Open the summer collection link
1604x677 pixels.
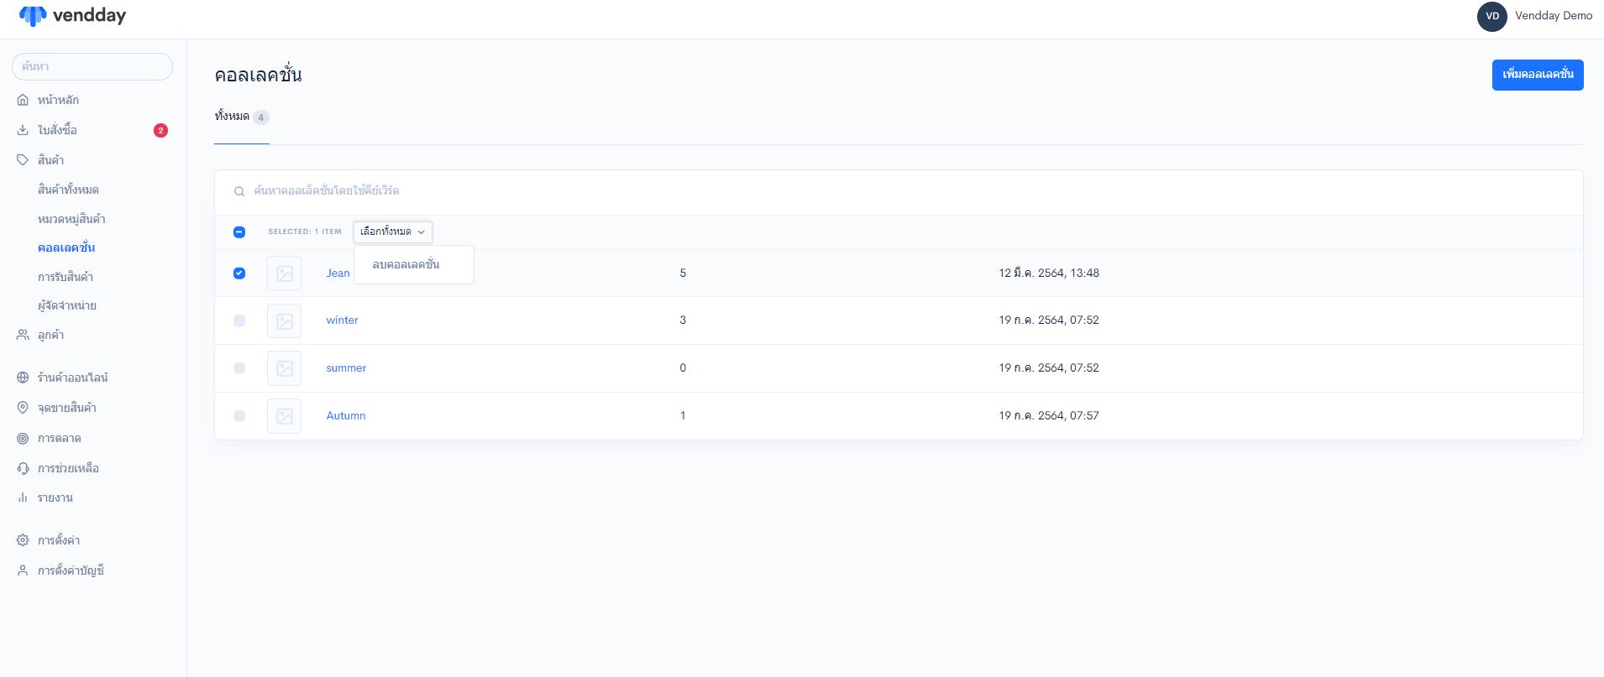(346, 368)
